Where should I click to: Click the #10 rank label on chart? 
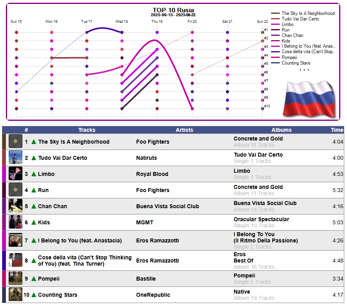(x=267, y=106)
